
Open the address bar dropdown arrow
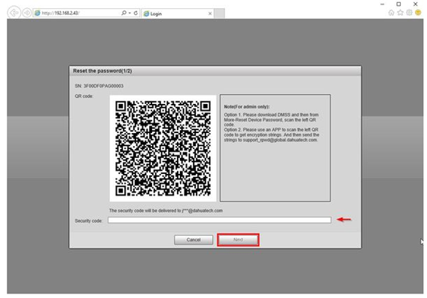point(130,13)
